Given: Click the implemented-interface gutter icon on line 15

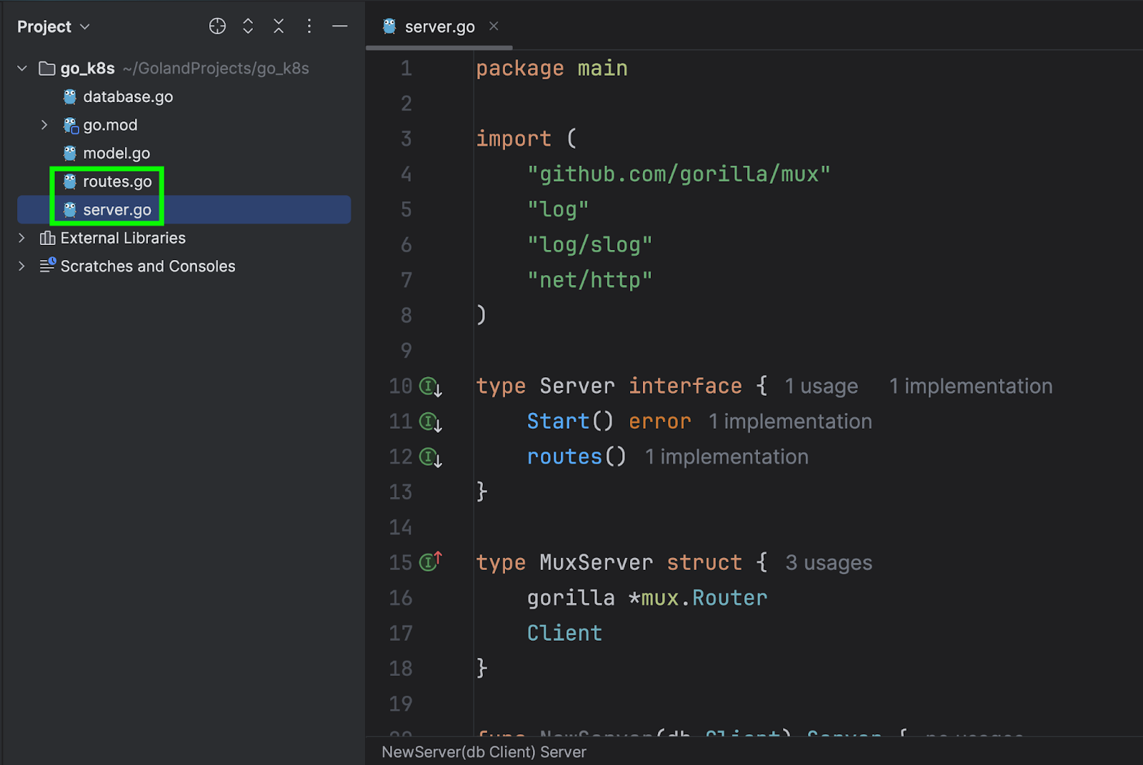Looking at the screenshot, I should (430, 561).
